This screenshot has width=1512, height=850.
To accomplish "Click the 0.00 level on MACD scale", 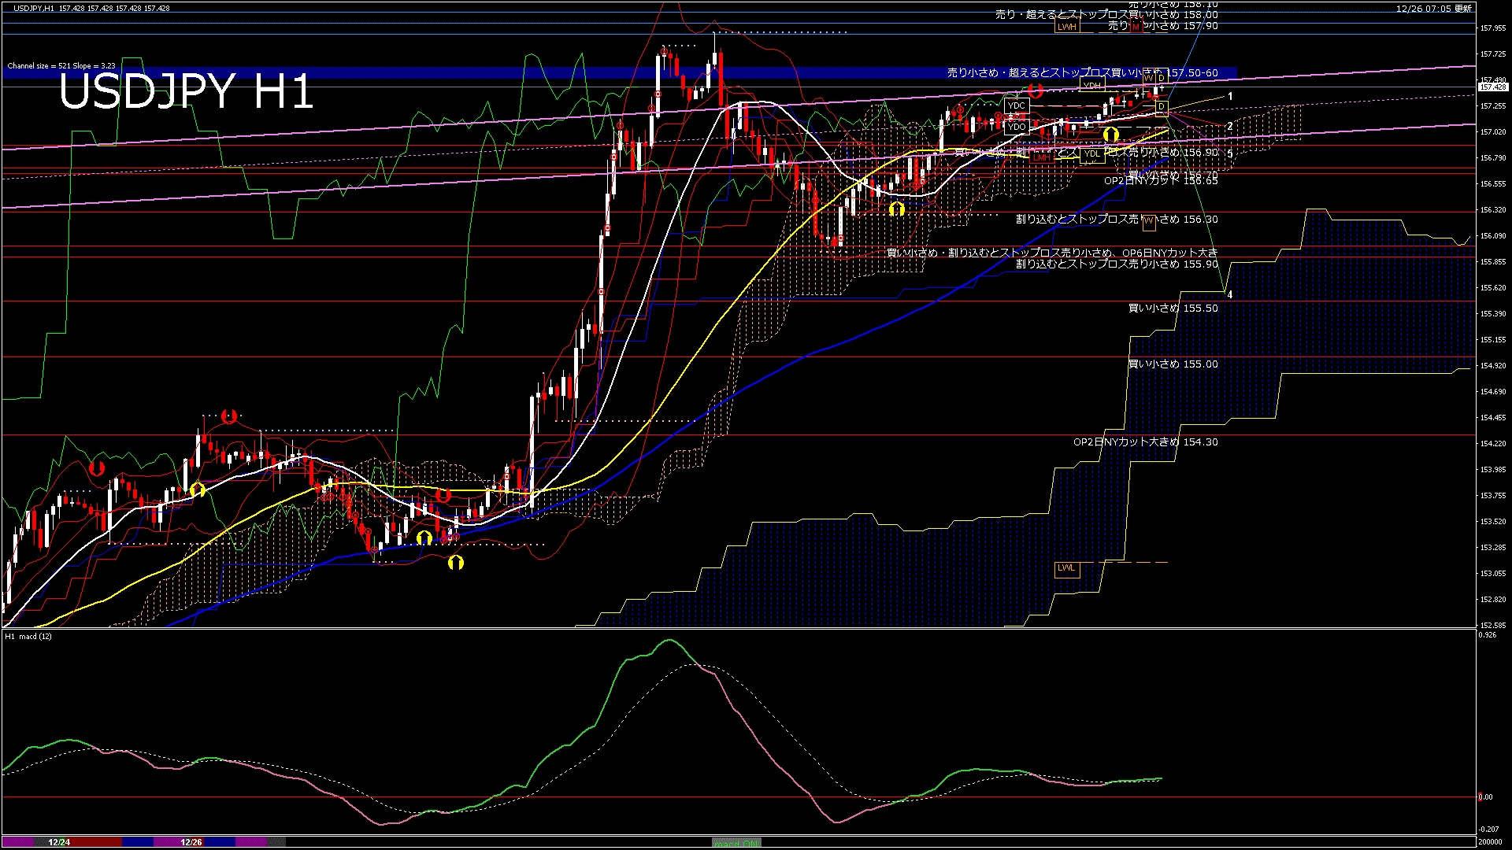I will click(x=1485, y=797).
